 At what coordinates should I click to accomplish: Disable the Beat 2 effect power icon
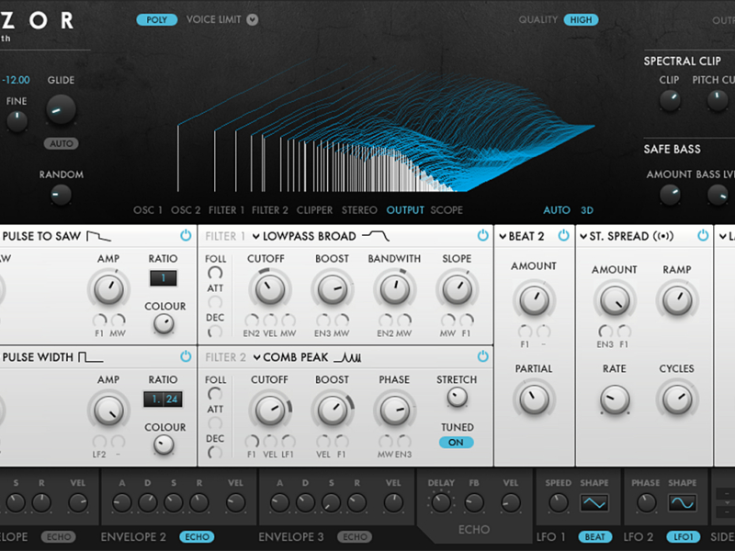pos(562,236)
